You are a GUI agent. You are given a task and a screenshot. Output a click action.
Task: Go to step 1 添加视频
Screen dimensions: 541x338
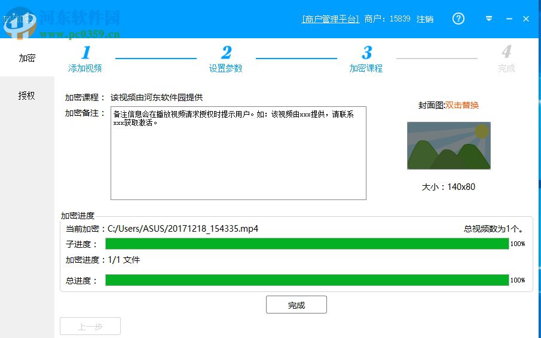pyautogui.click(x=85, y=59)
